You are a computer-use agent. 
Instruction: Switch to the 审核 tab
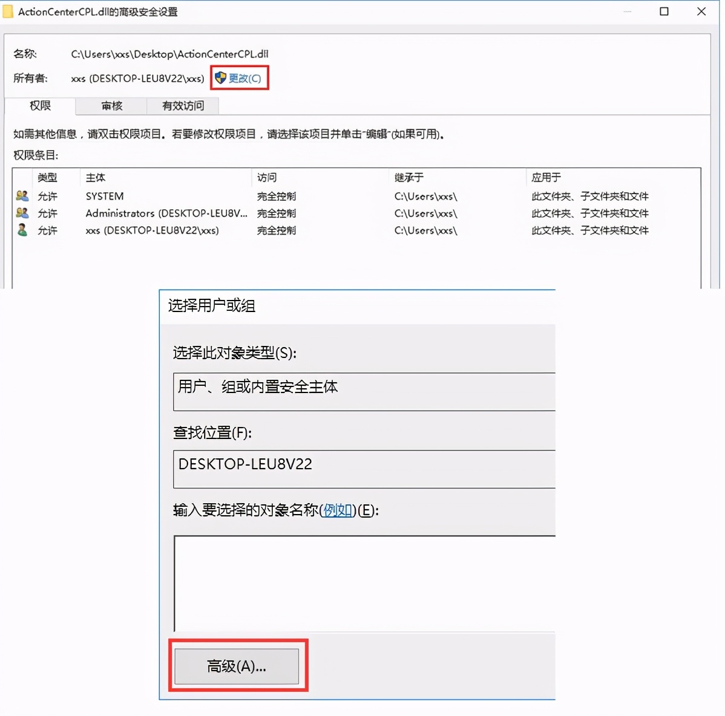111,106
